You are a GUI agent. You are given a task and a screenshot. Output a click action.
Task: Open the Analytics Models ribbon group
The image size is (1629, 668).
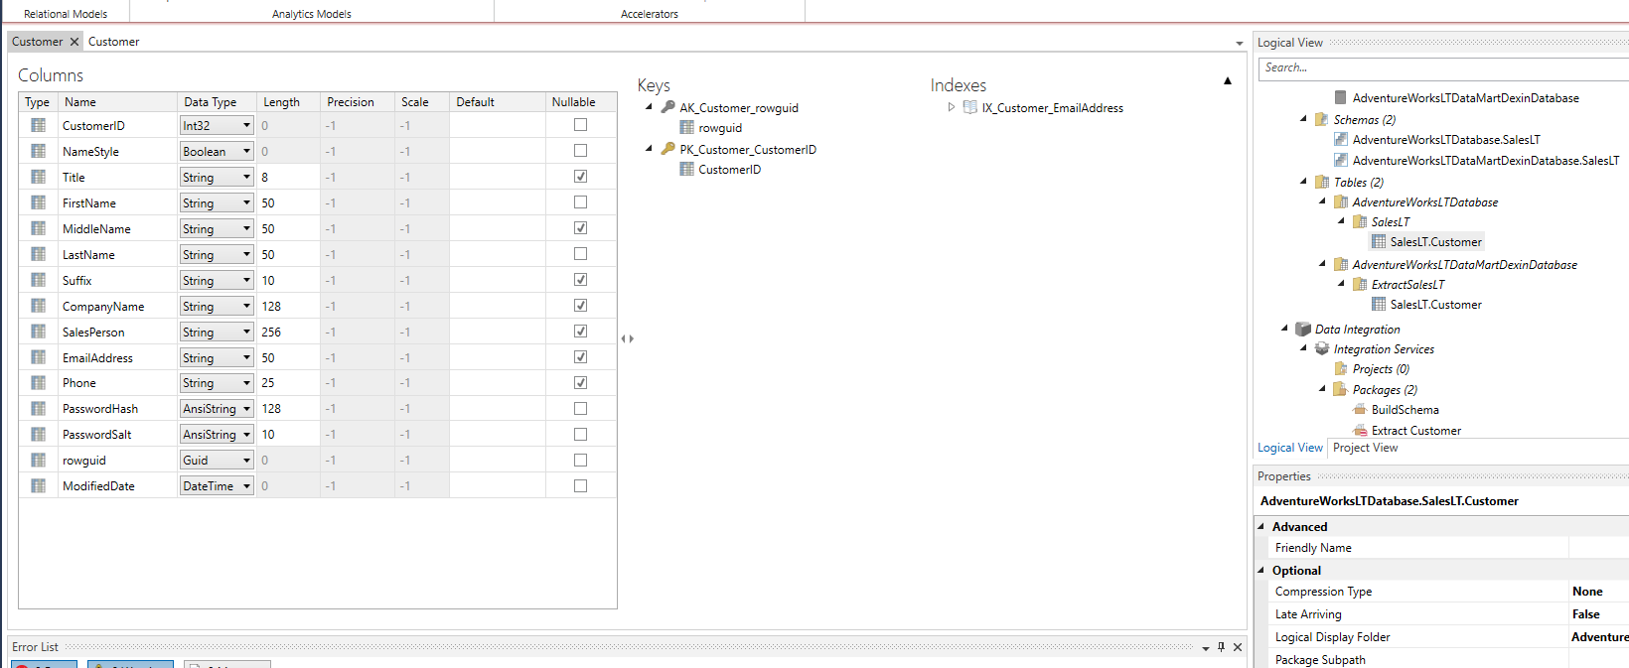pos(312,14)
